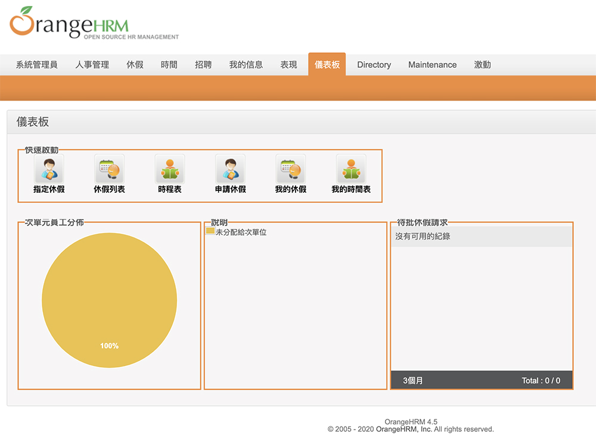
Task: Click the 指定休假 quick launch icon
Action: 49,170
